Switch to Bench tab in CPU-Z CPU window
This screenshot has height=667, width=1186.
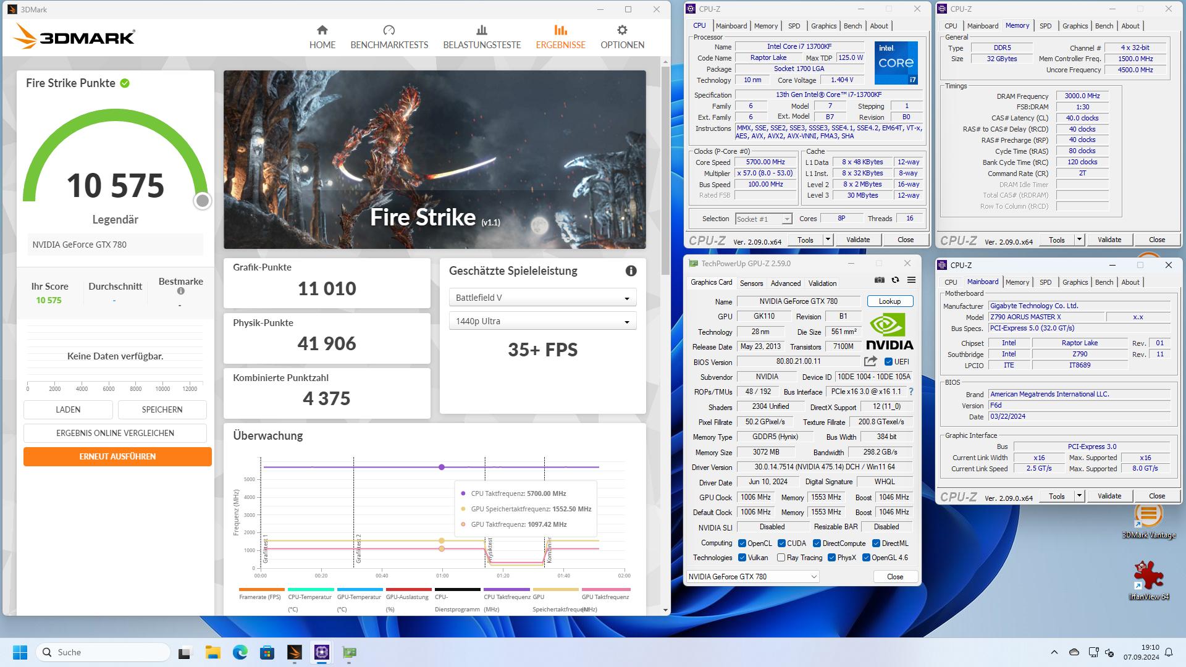tap(852, 26)
